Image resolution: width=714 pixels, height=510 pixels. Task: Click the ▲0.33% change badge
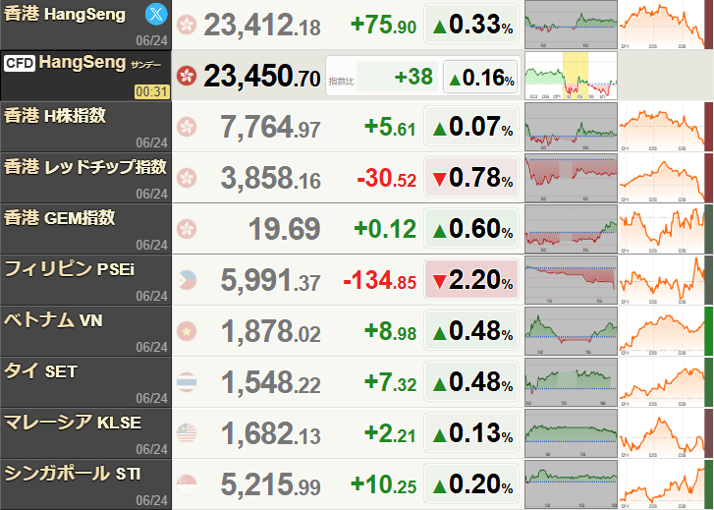pos(471,25)
